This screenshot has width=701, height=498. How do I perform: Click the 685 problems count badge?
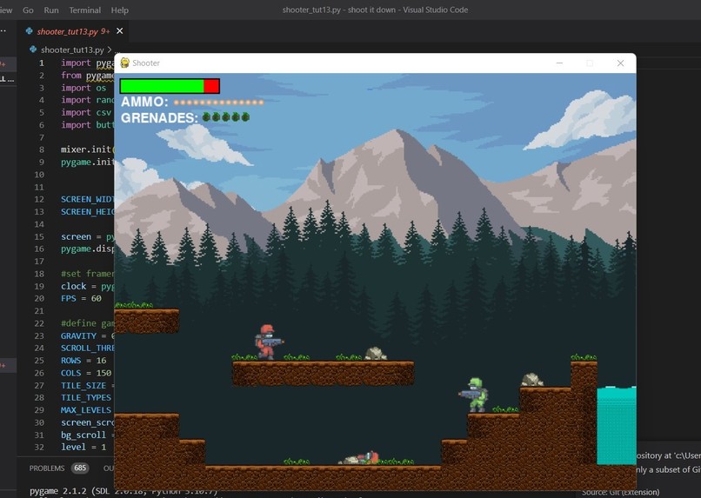(x=80, y=468)
